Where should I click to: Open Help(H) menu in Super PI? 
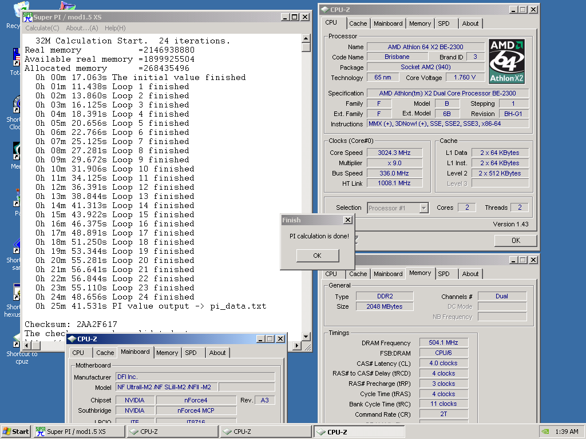point(115,28)
